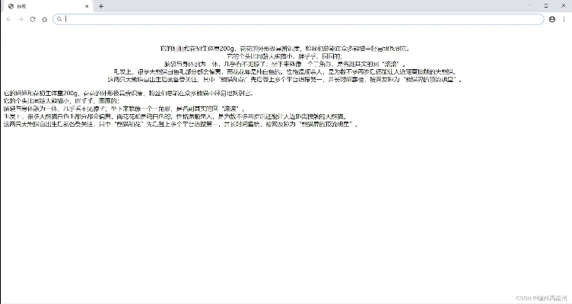Screen dimensions: 572x304
Task: Reload the current page
Action: click(x=33, y=19)
